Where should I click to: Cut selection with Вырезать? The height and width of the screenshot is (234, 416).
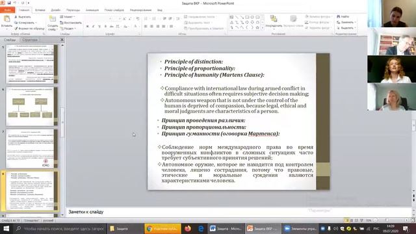[23, 17]
